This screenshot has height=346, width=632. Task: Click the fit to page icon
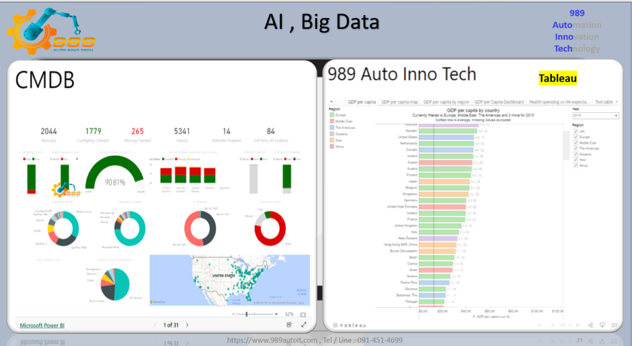(x=304, y=314)
